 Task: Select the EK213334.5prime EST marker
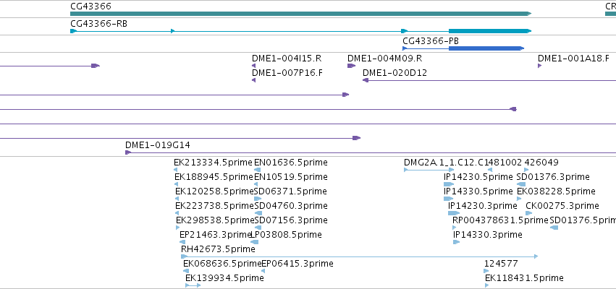[x=176, y=170]
